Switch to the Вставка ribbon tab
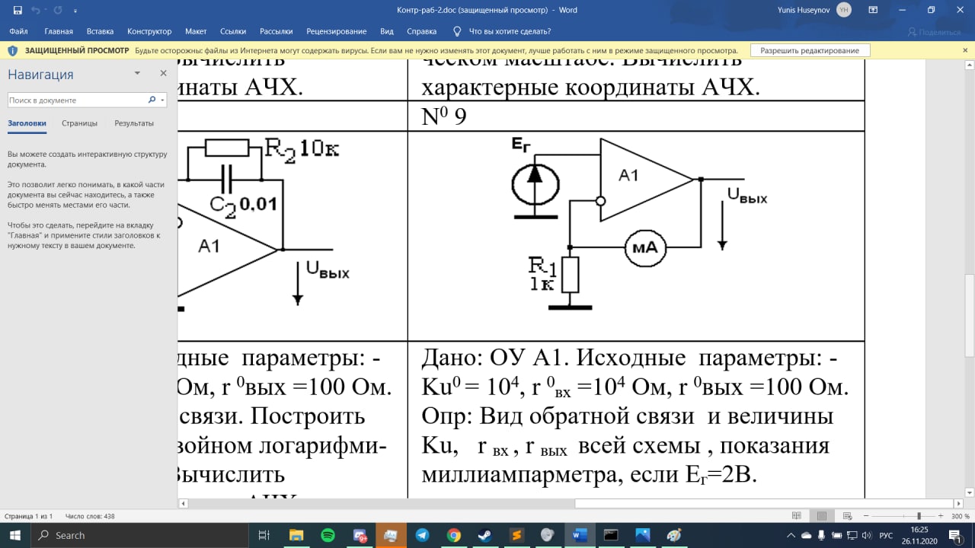 tap(100, 31)
